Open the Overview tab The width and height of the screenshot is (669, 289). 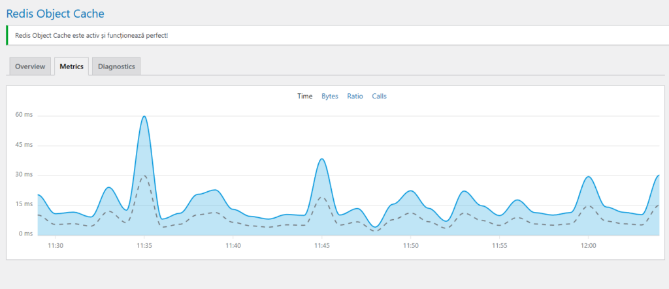(x=30, y=67)
